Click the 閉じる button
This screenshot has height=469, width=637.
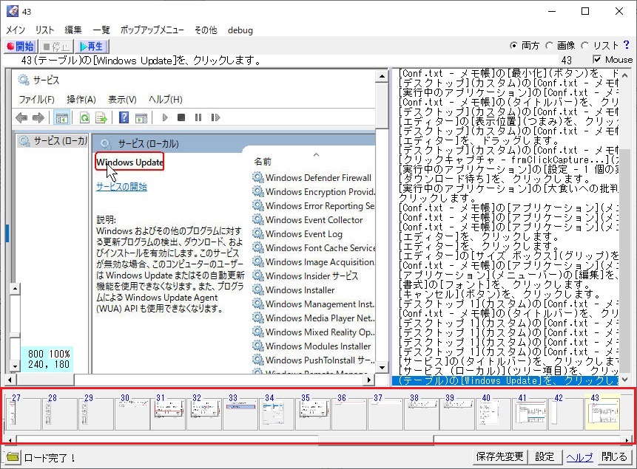(614, 457)
